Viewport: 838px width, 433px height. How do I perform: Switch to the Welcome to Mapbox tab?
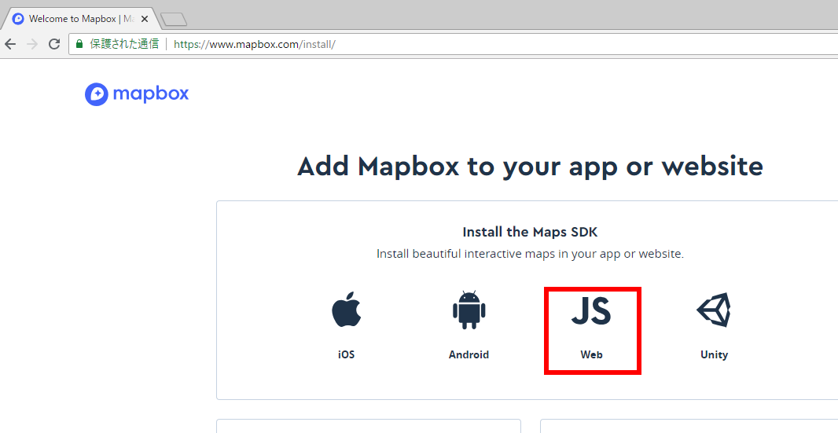pyautogui.click(x=80, y=19)
